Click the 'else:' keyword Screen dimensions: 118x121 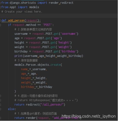pyautogui.click(x=12, y=109)
